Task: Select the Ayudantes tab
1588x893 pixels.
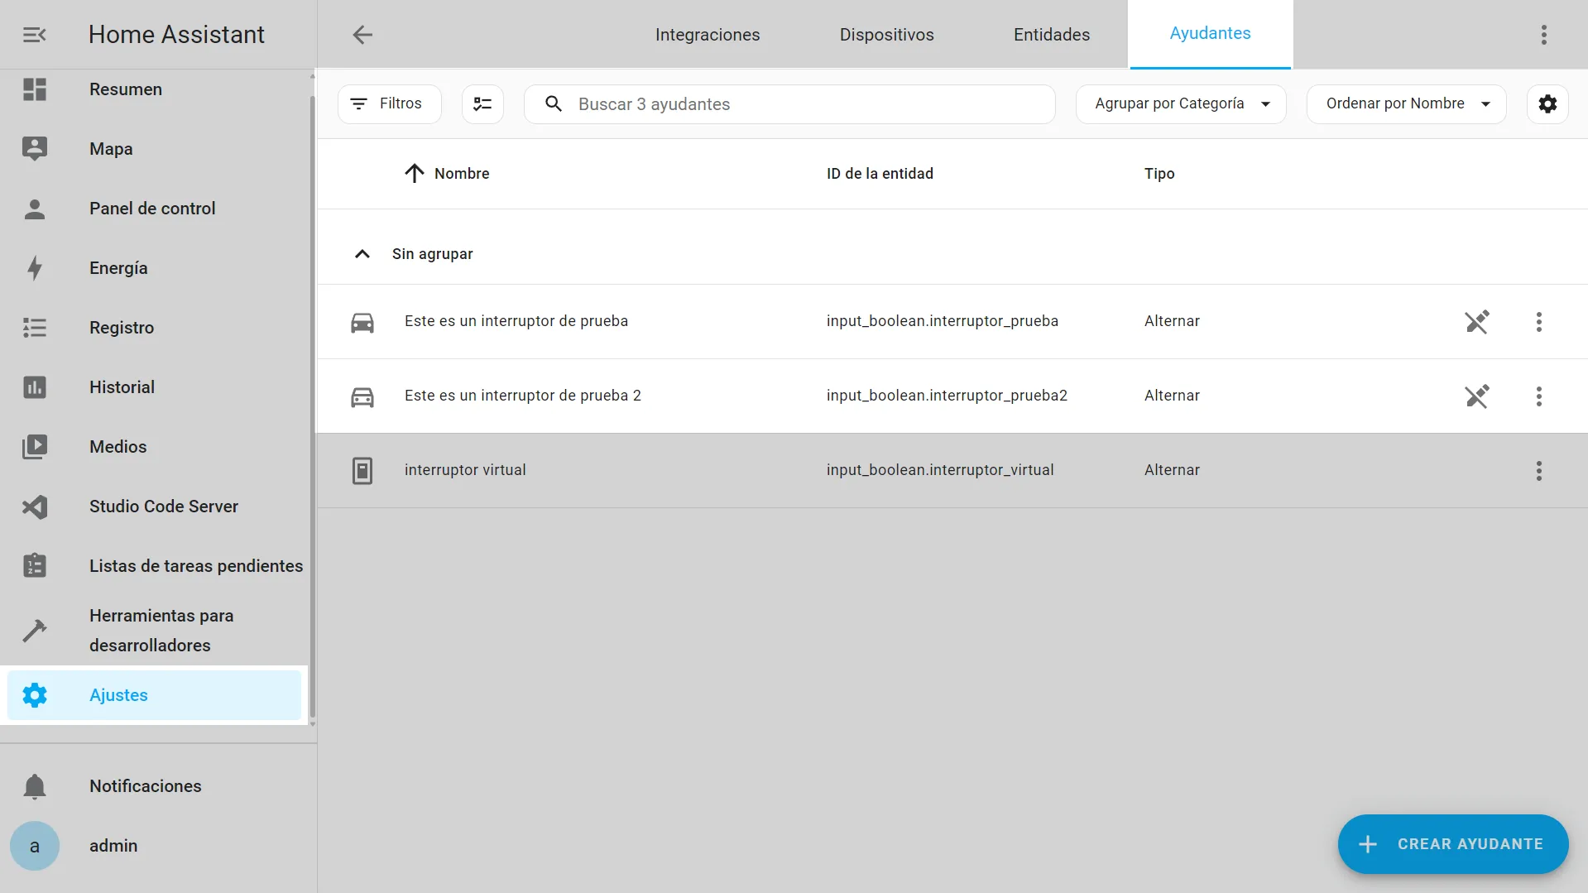Action: click(1210, 34)
